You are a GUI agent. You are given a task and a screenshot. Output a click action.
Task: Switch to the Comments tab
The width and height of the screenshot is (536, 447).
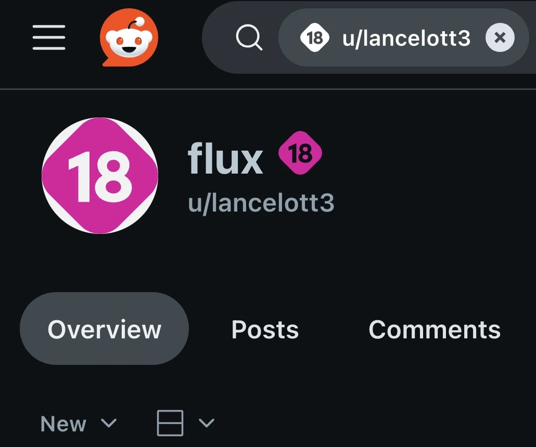click(435, 329)
